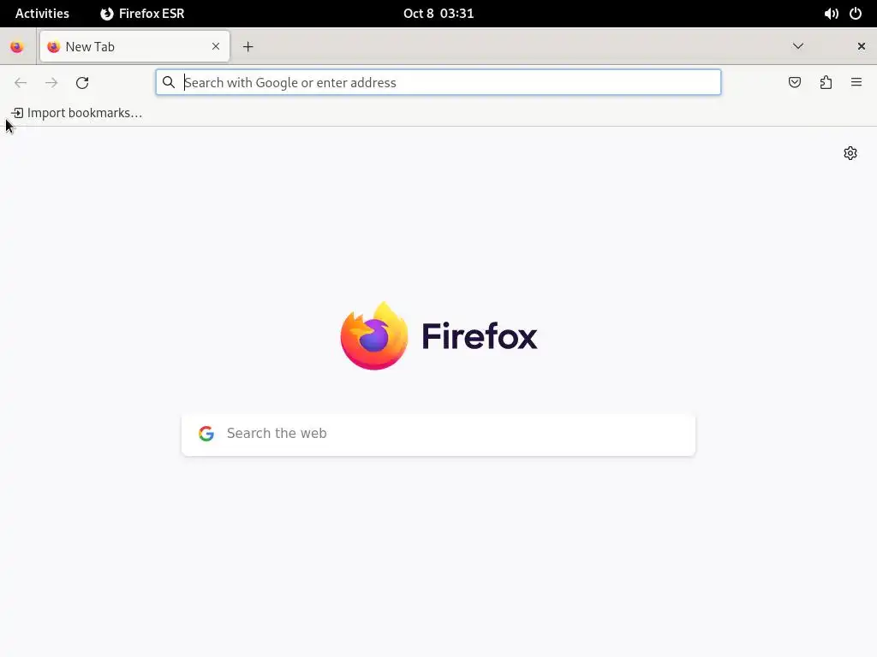Save to Pocket using the toolbar icon
The image size is (877, 657).
click(795, 82)
